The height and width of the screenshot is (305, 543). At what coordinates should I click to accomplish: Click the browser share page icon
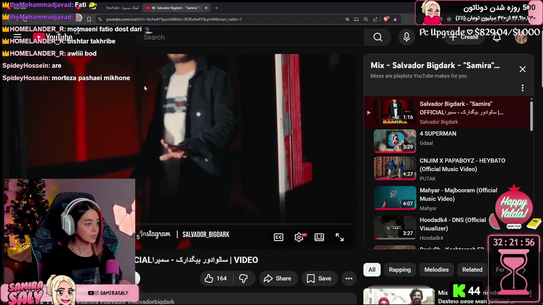tap(375, 19)
